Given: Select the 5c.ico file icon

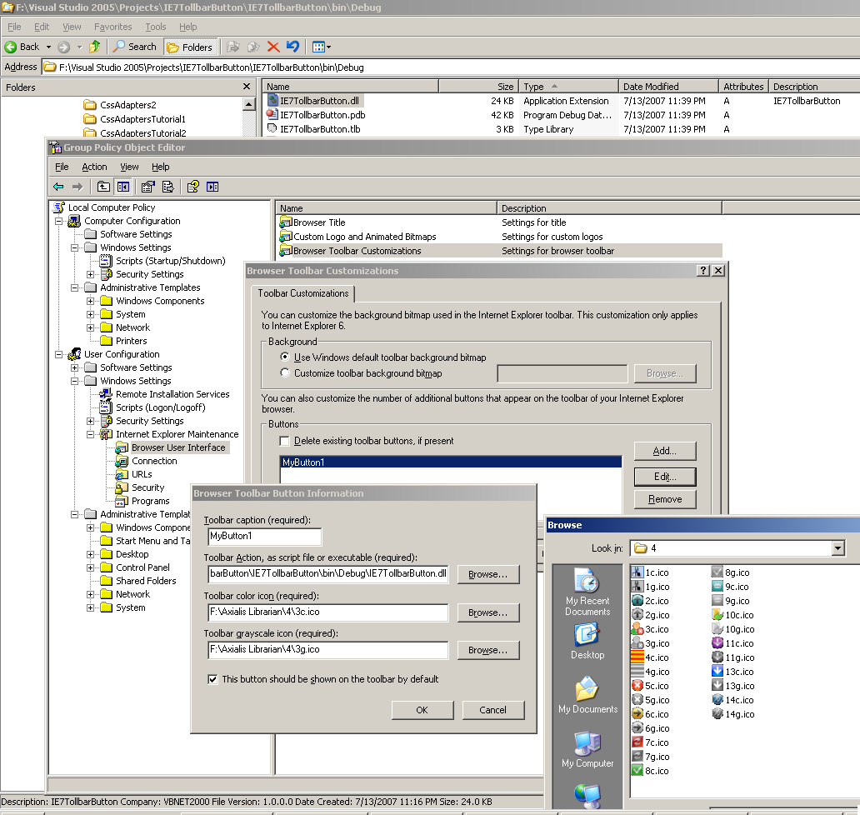Looking at the screenshot, I should pos(637,686).
